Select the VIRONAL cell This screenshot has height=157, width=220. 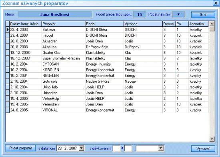tap(64, 110)
